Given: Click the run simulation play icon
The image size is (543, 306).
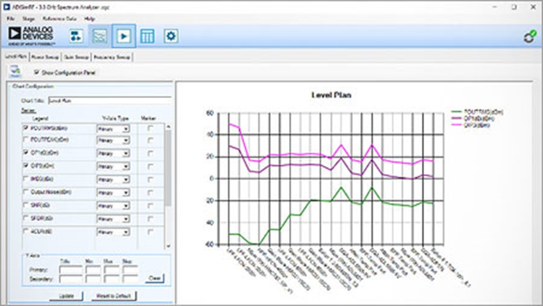Looking at the screenshot, I should tap(124, 36).
